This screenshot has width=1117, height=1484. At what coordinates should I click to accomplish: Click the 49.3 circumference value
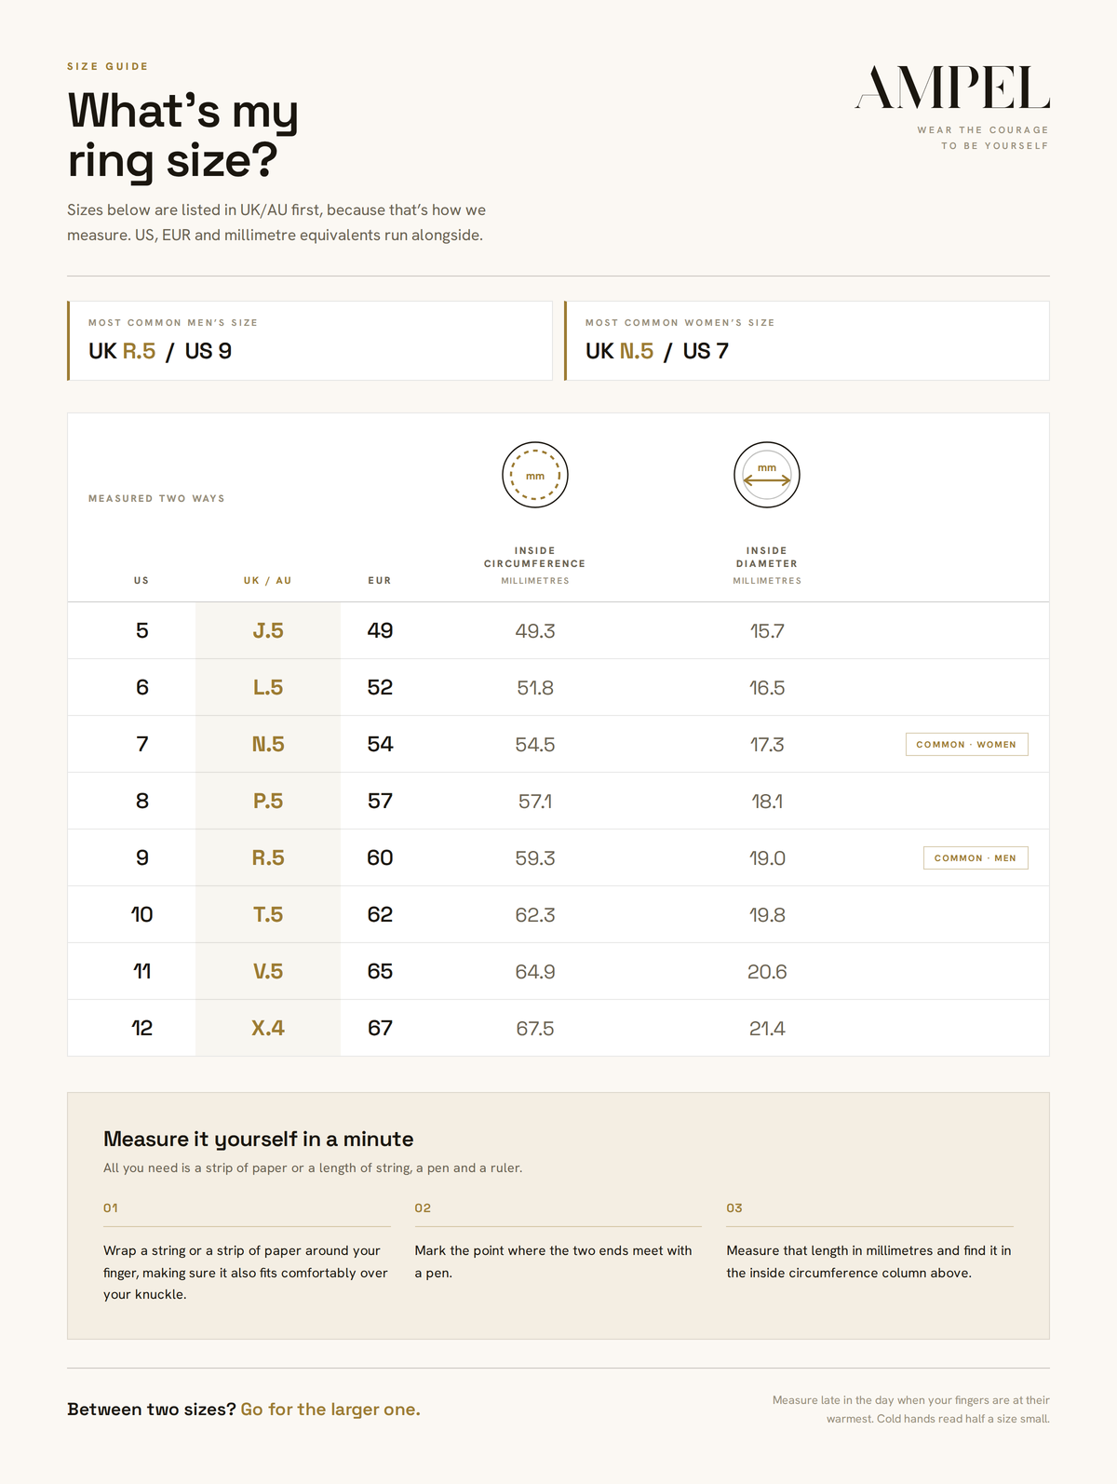pos(535,631)
